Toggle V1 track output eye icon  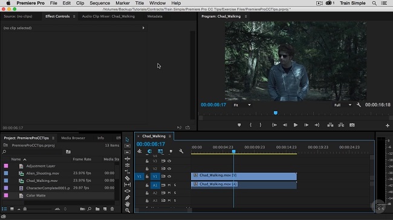[x=169, y=176]
